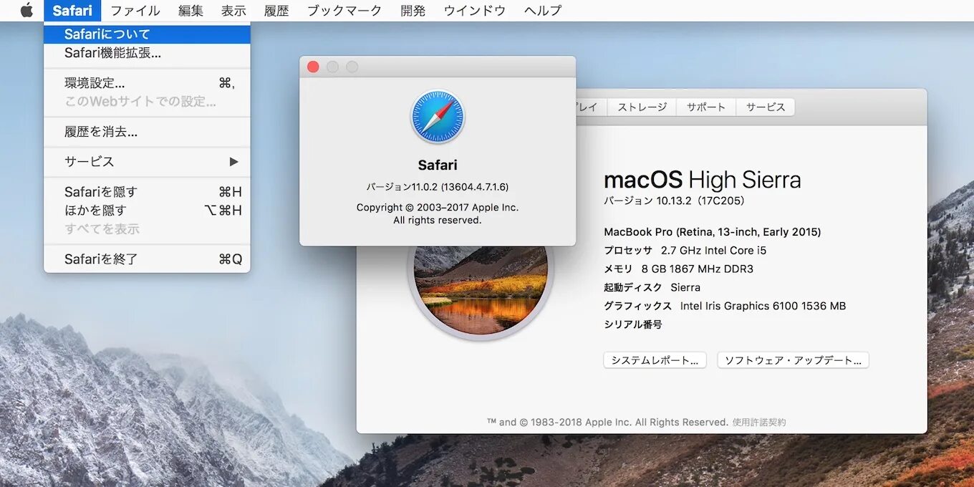Close the About Safari window
The height and width of the screenshot is (487, 974).
tap(313, 67)
